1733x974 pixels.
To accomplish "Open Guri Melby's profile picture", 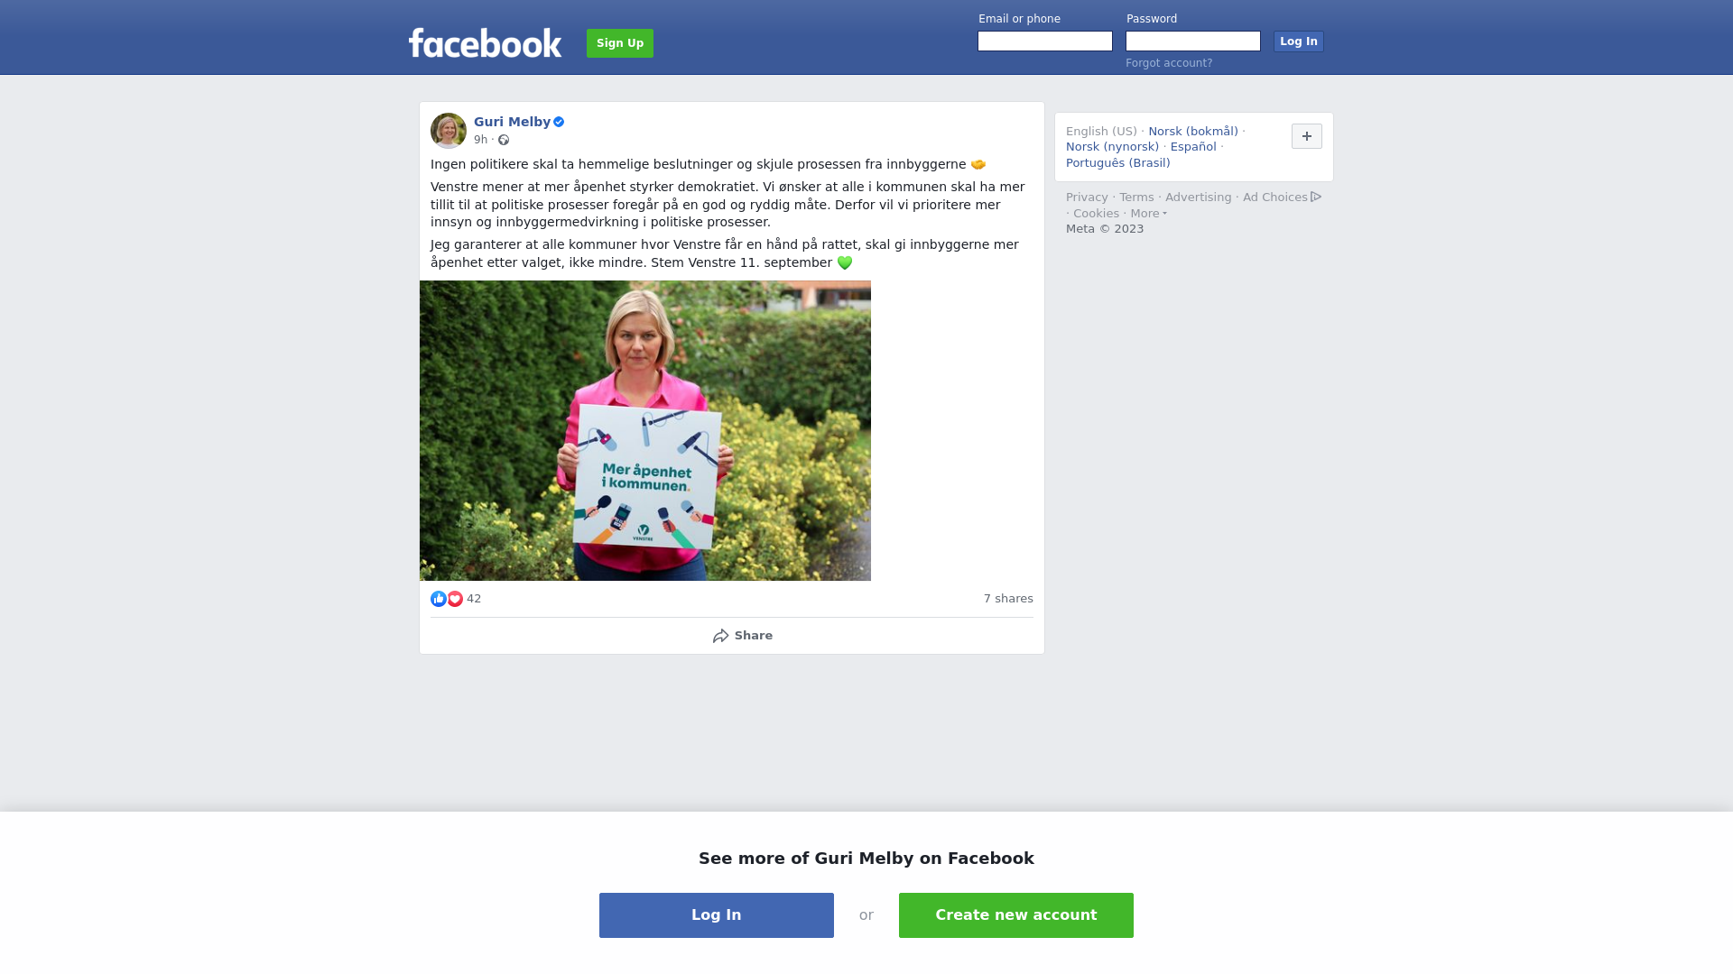I will point(449,131).
